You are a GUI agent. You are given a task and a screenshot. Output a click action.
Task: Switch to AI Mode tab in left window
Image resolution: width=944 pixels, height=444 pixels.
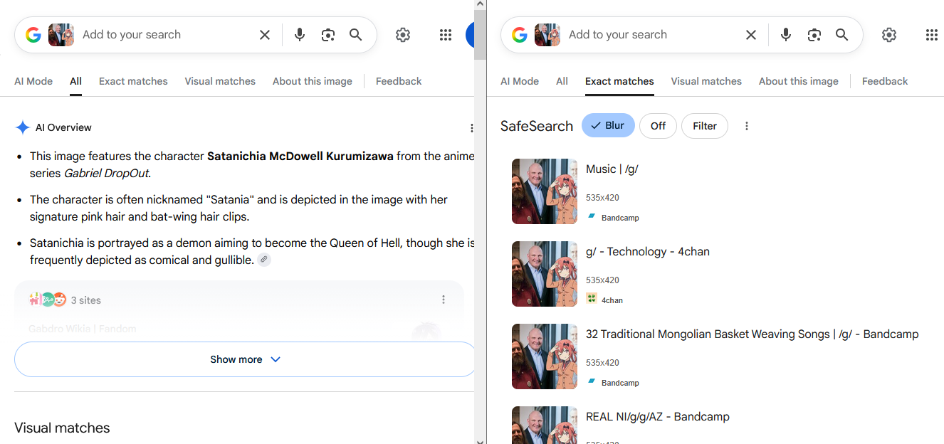click(33, 81)
